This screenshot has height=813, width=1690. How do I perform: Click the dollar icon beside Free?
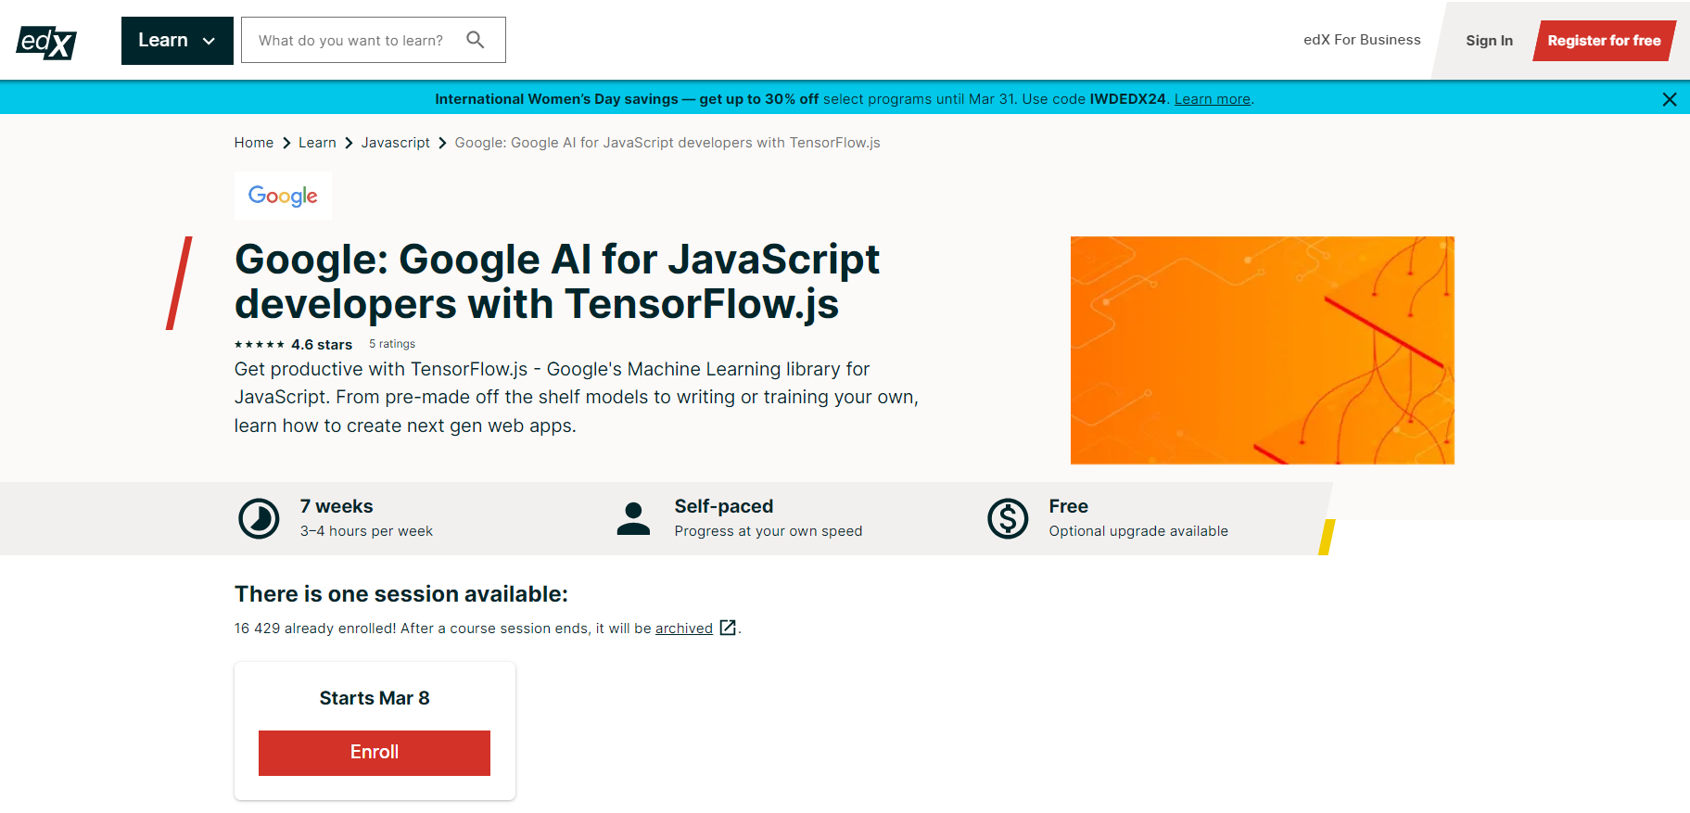tap(1008, 518)
